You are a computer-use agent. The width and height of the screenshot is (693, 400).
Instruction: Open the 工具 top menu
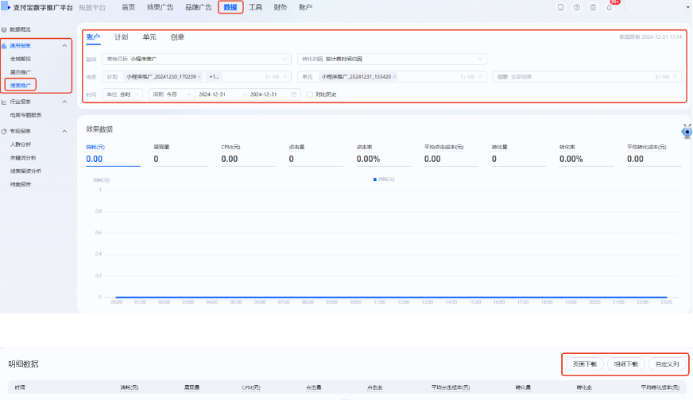[x=255, y=7]
